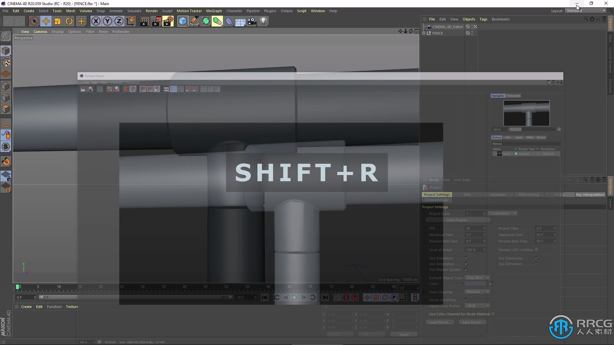Select the Script menu item

pos(301,11)
